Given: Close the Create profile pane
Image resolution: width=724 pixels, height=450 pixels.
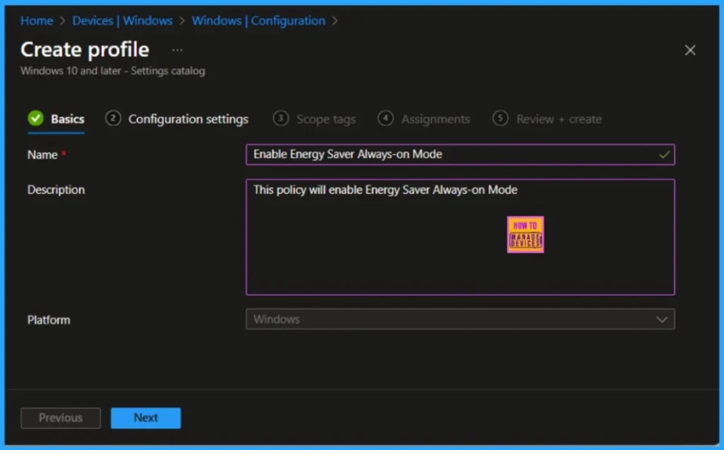Looking at the screenshot, I should (690, 50).
